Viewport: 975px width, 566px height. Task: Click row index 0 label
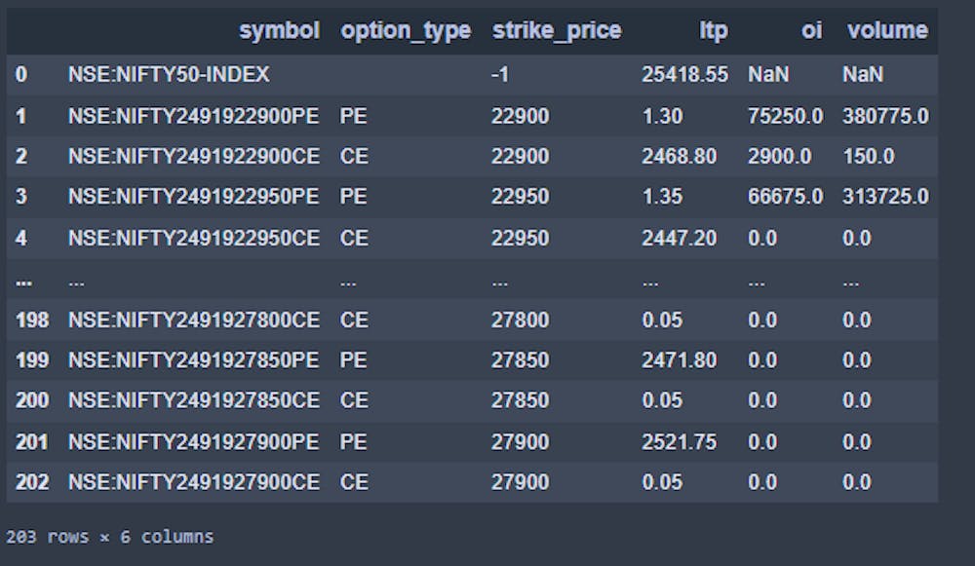23,74
